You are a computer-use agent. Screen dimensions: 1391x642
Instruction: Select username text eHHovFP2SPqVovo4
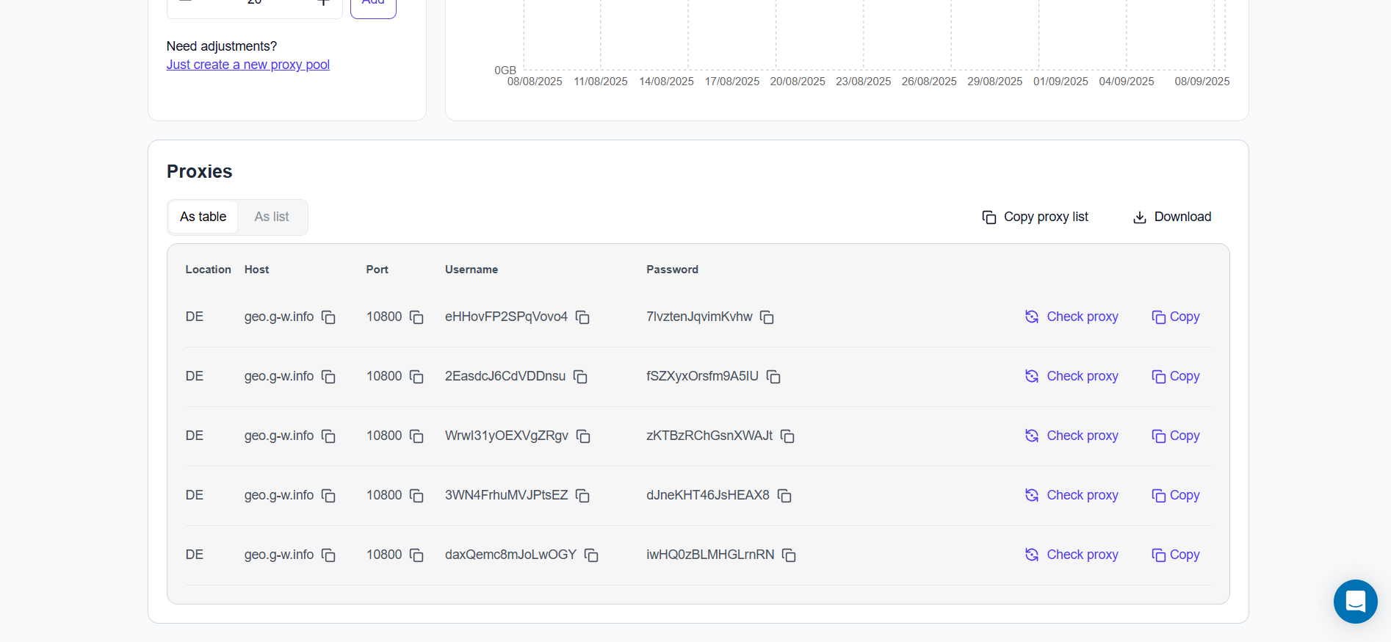tap(506, 317)
